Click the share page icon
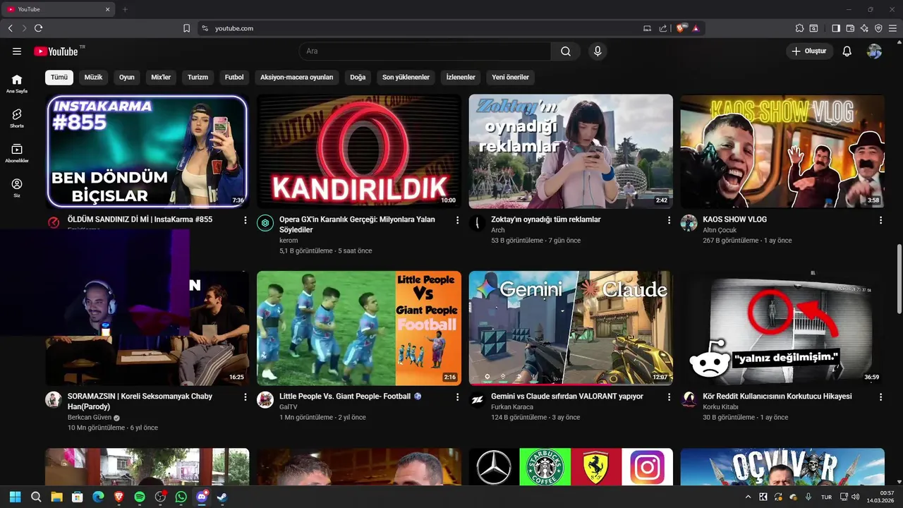The height and width of the screenshot is (508, 903). [663, 28]
